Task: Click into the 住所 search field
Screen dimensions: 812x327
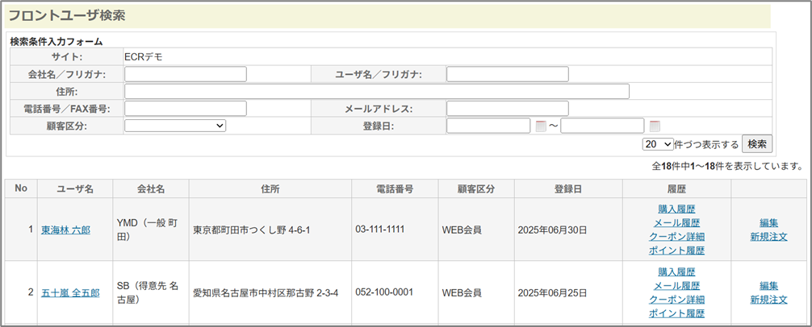Action: coord(376,91)
